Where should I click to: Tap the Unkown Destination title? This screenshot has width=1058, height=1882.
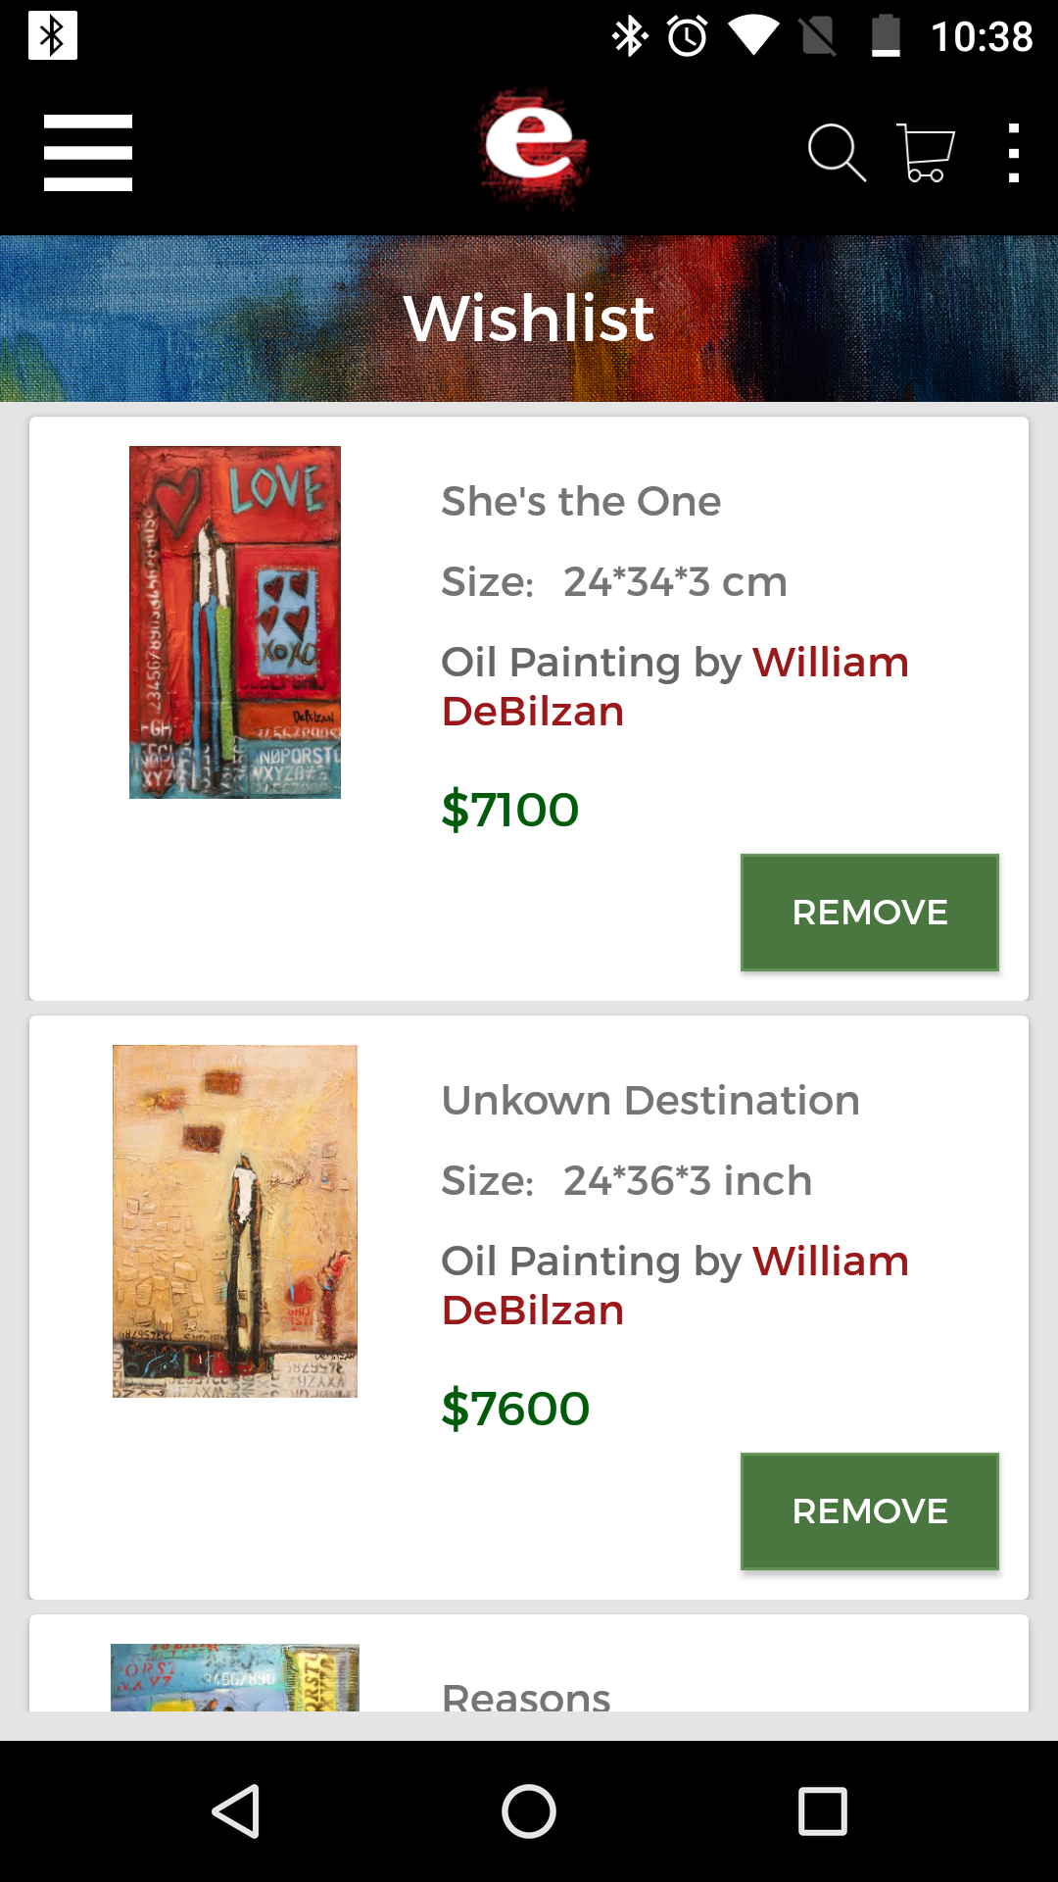pos(650,1101)
